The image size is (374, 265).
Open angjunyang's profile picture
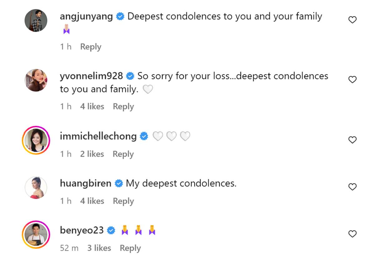36,20
